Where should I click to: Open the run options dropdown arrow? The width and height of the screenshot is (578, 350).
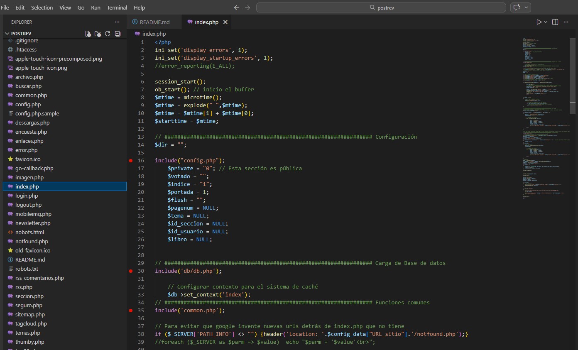point(546,22)
